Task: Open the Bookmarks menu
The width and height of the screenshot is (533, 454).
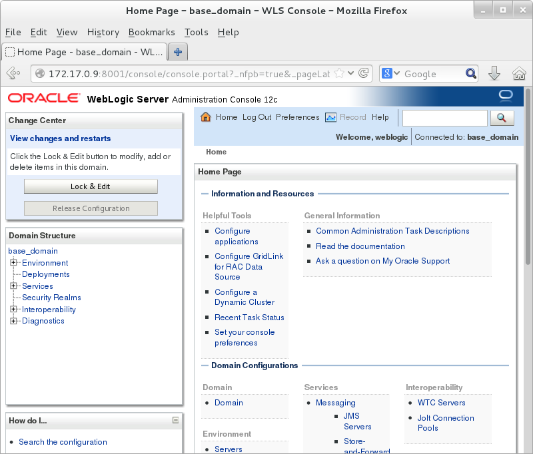Action: [151, 32]
